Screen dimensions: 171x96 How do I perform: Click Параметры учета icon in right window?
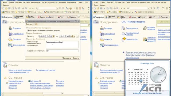[123, 28]
